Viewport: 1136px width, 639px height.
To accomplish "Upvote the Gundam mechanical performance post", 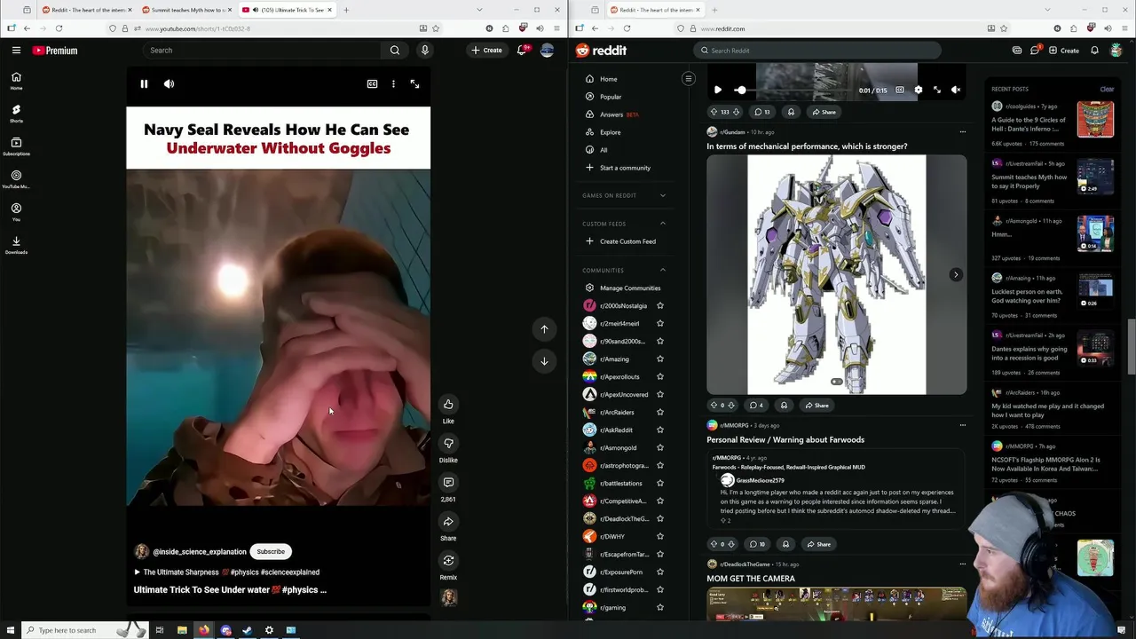I will pos(714,406).
